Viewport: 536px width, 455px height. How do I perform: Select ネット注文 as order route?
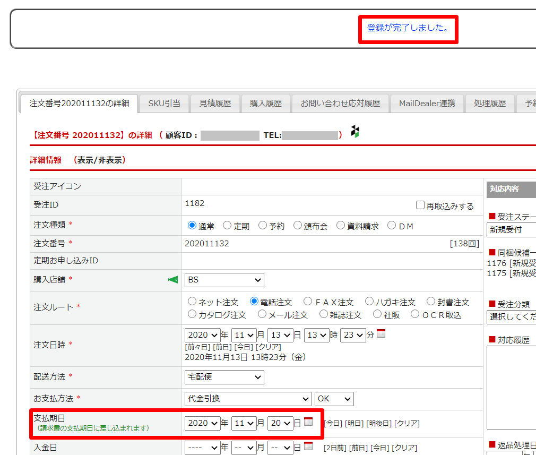[x=192, y=302]
